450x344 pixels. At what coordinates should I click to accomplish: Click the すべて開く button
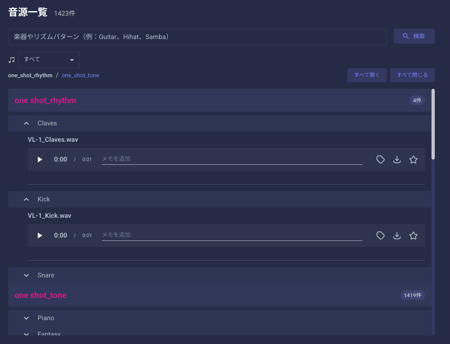pos(367,75)
